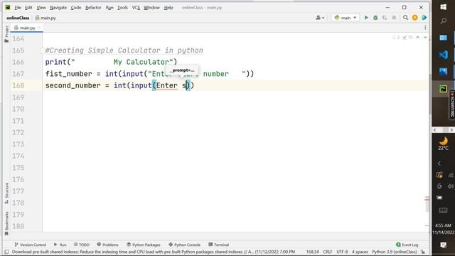Click the IDE updates orange icon

(x=414, y=18)
